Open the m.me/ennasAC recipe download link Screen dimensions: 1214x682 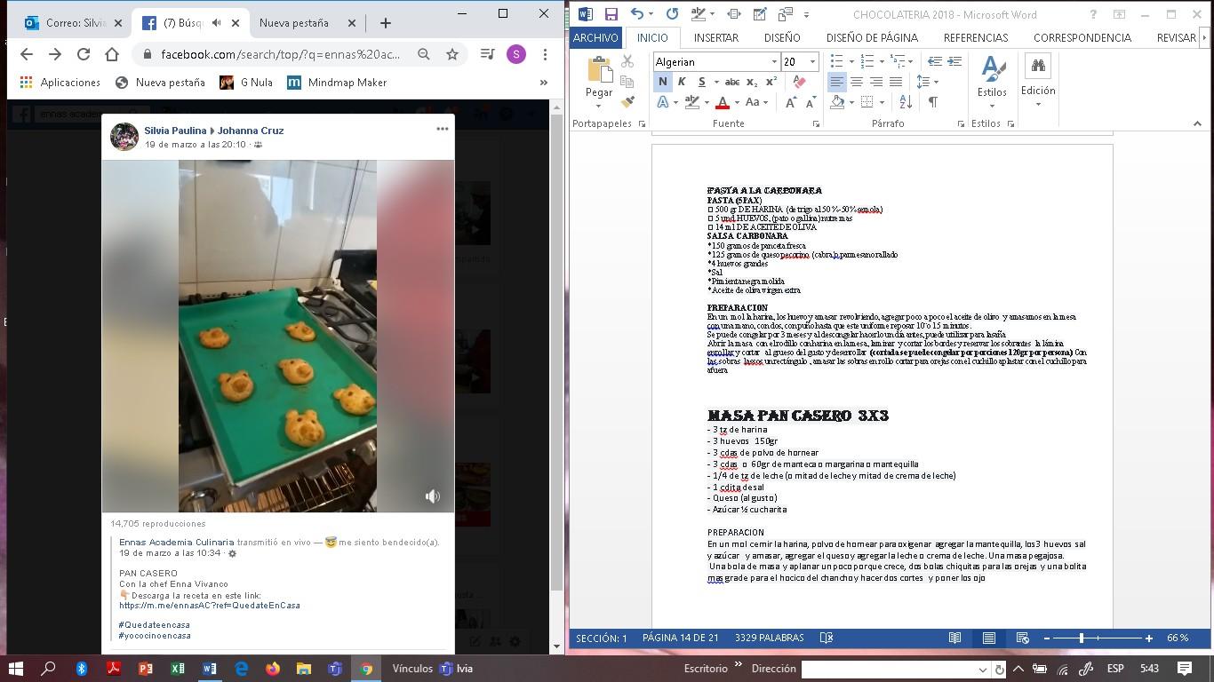pos(210,606)
